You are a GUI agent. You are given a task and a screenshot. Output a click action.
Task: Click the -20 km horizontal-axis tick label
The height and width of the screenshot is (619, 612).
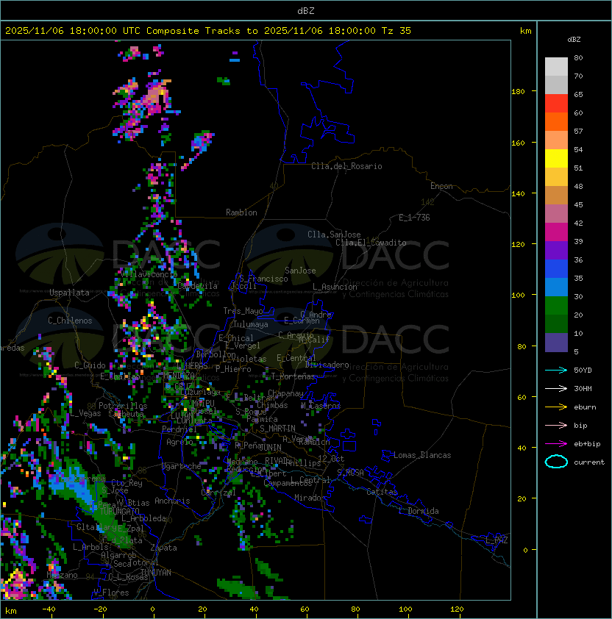pos(100,609)
